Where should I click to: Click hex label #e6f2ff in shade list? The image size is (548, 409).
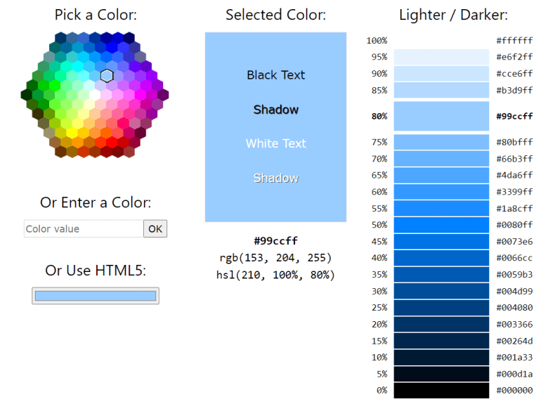514,57
